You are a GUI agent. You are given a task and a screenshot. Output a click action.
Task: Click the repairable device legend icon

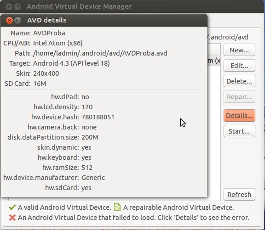pyautogui.click(x=117, y=207)
